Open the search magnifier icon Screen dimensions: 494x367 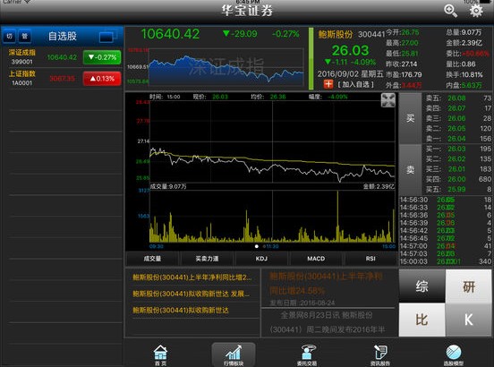[x=450, y=11]
